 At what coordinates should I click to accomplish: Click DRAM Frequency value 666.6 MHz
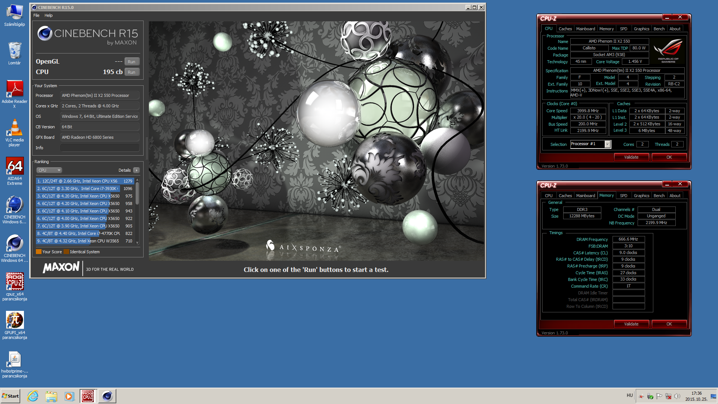coord(628,239)
